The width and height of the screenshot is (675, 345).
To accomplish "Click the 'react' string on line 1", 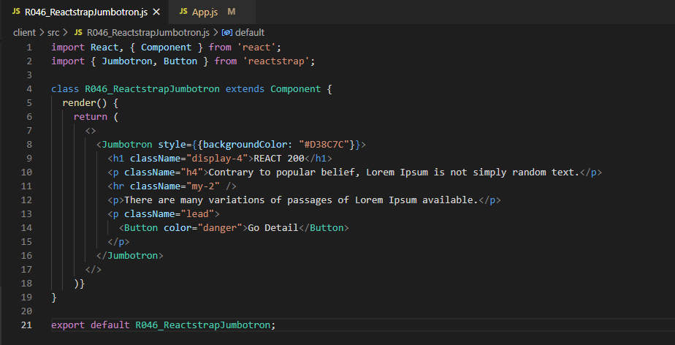I will tap(256, 48).
